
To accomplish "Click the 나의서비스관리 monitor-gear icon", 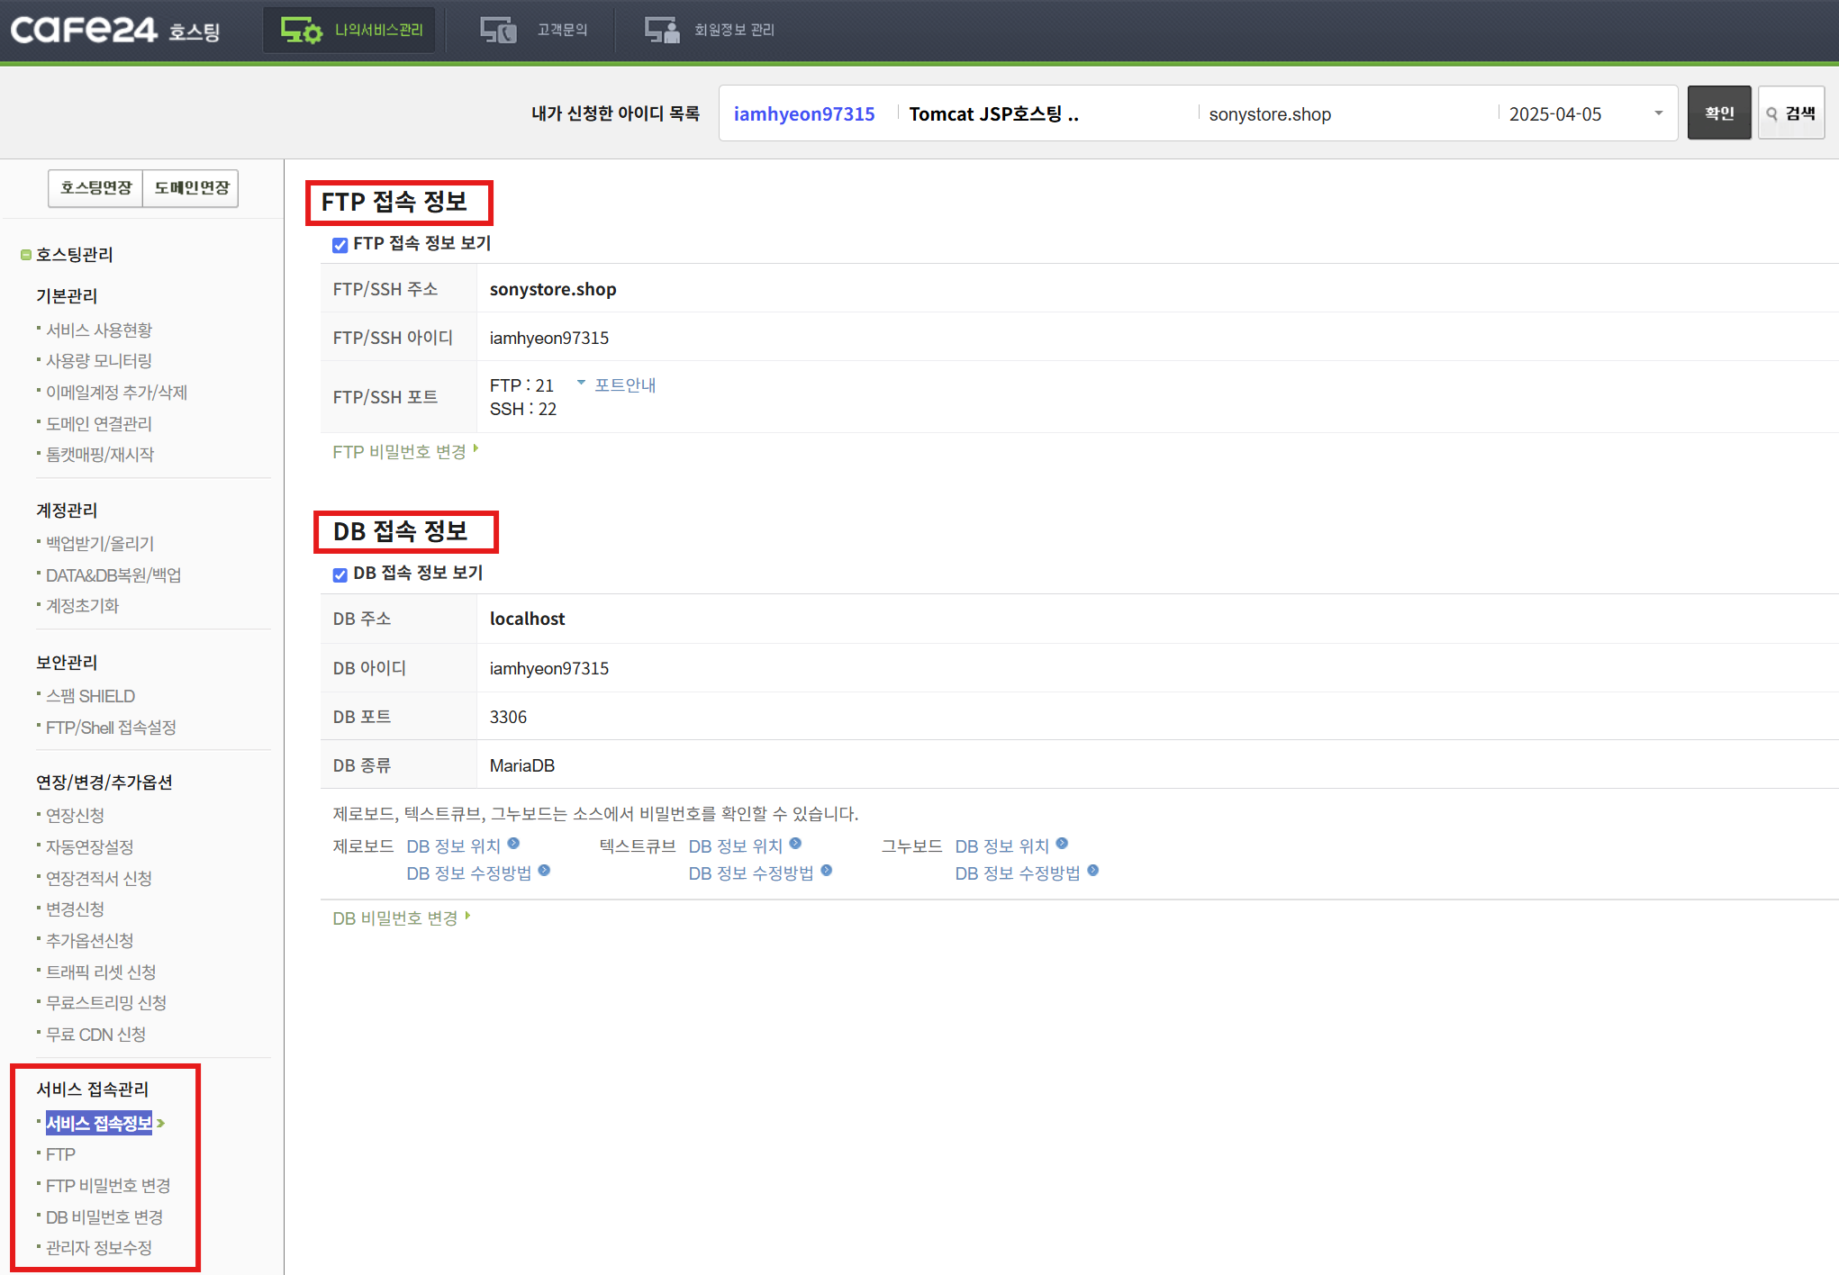I will pyautogui.click(x=301, y=30).
